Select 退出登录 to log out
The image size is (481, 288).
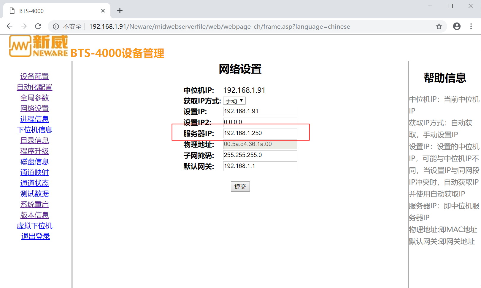click(x=35, y=236)
